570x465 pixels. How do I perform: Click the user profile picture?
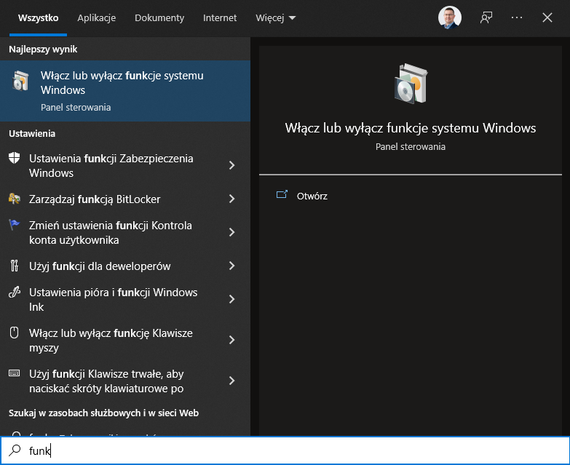(x=450, y=17)
